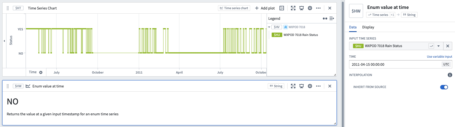
Task: Collapse the Status axis arrow
Action: tap(4, 41)
